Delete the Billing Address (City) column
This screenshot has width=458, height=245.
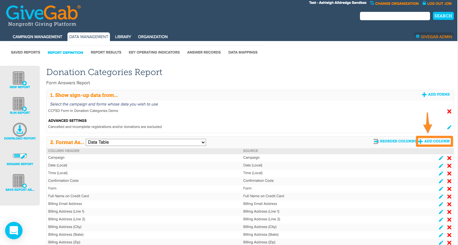pos(449,227)
